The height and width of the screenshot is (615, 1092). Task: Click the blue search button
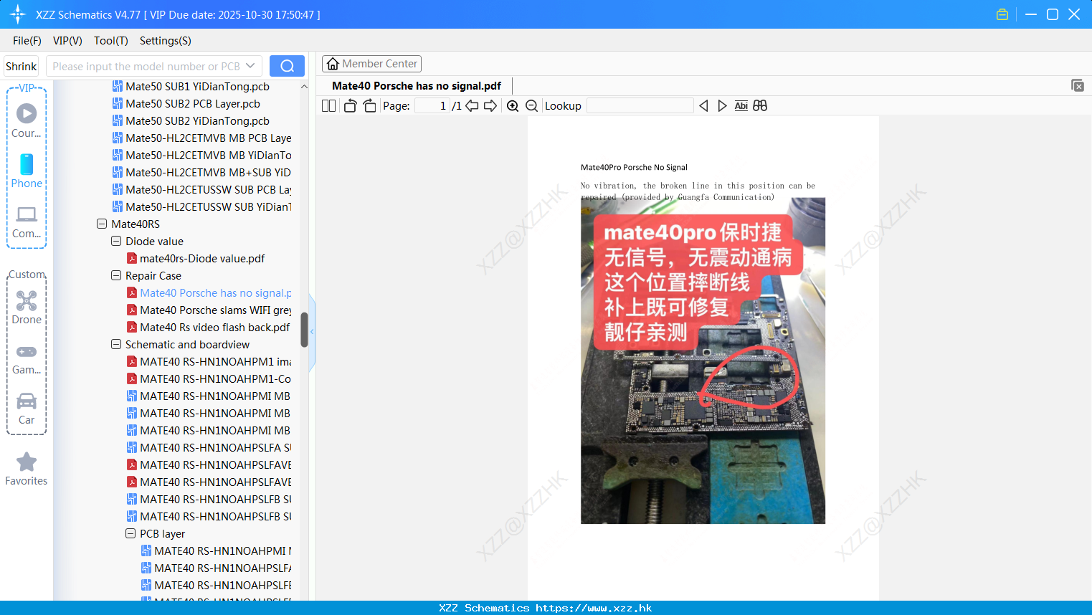[287, 66]
